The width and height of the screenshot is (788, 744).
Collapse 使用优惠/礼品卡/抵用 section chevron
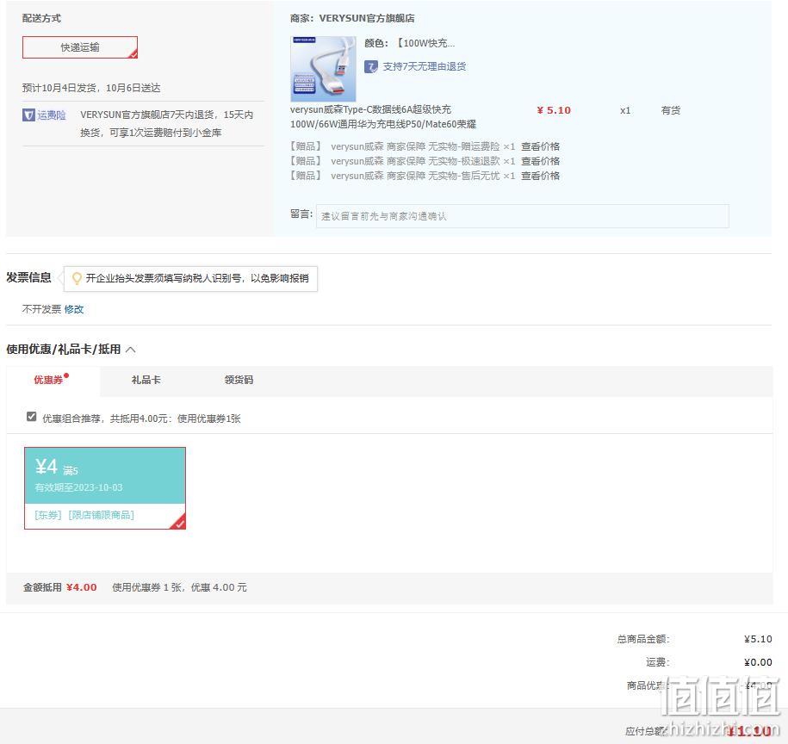point(131,349)
